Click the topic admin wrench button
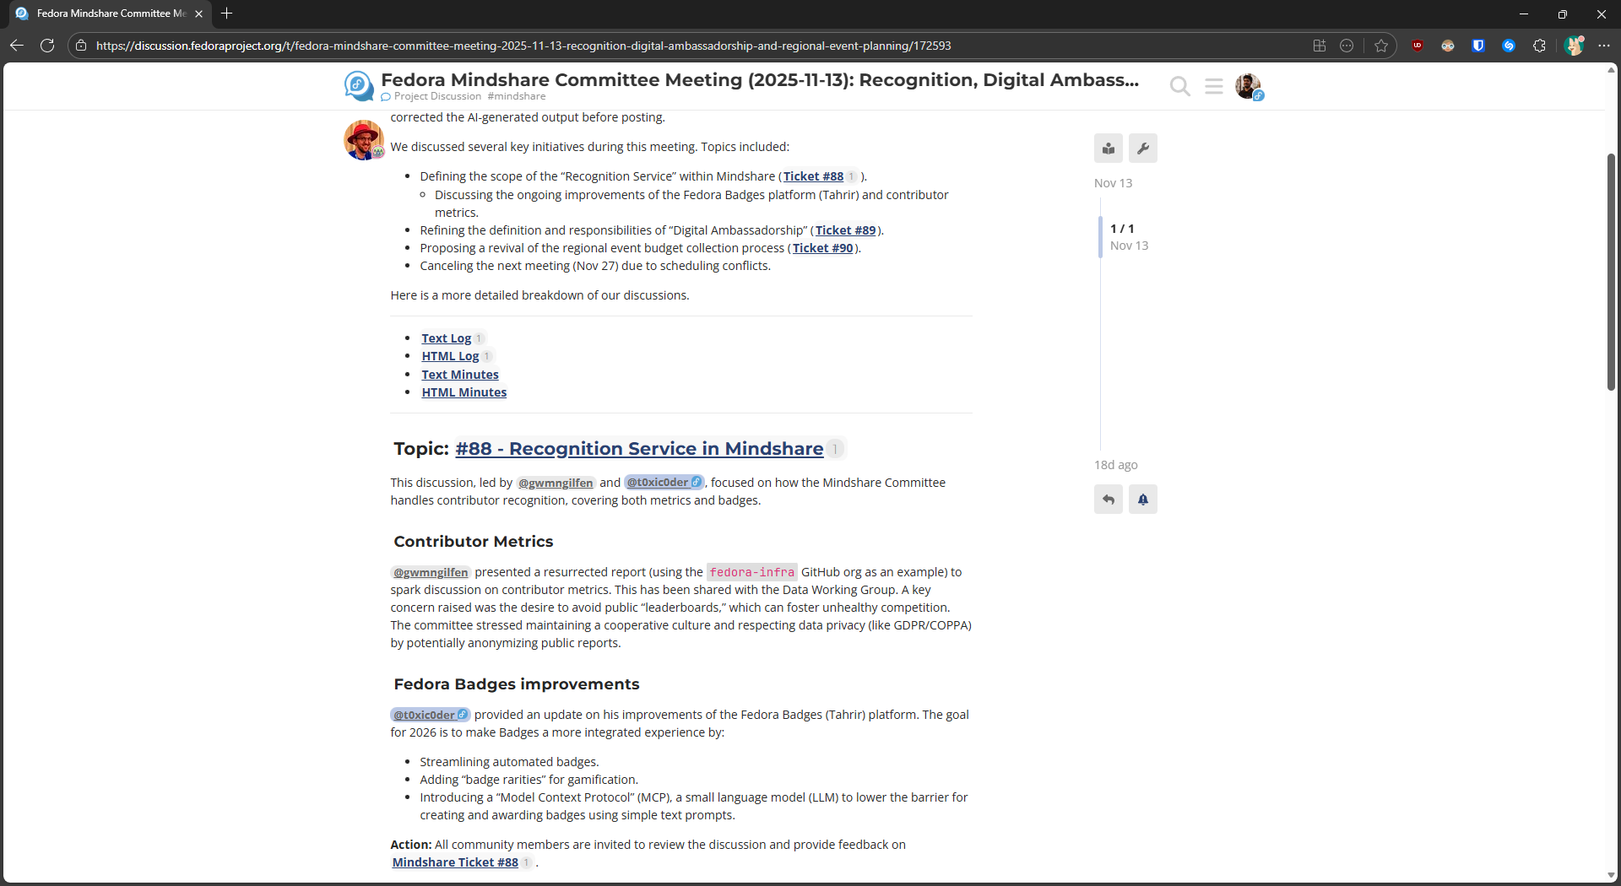Screen dimensions: 1621x886 [x=1143, y=149]
